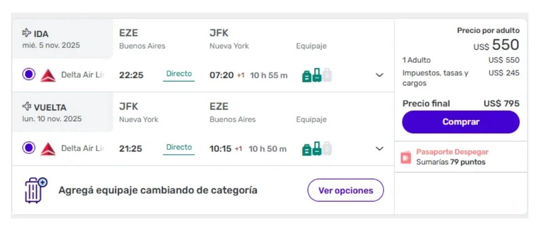This screenshot has width=539, height=238.
Task: Click the outbound flight airplane icon
Action: [x=27, y=33]
